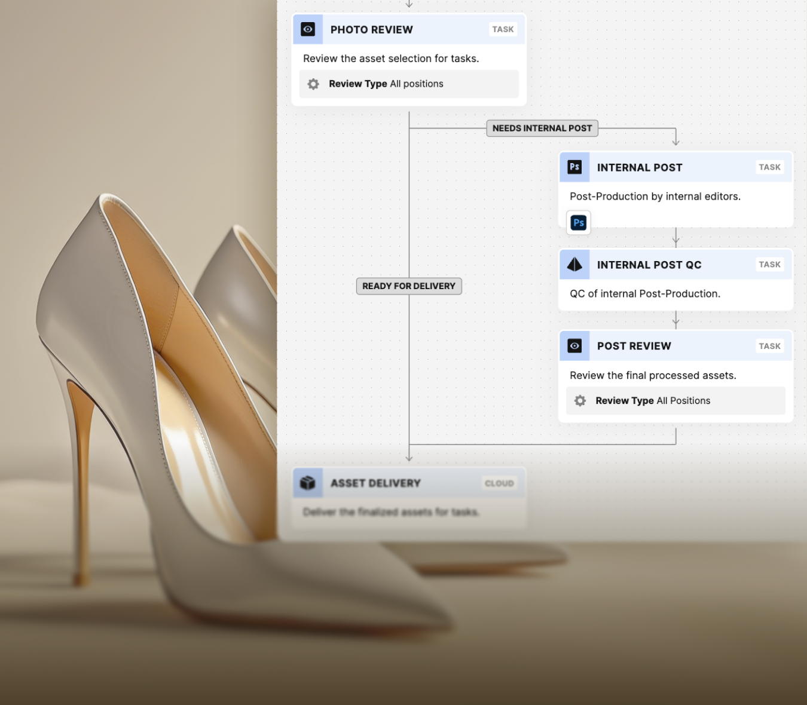807x705 pixels.
Task: Click the small Photoshop badge below Internal Post description
Action: [x=578, y=223]
